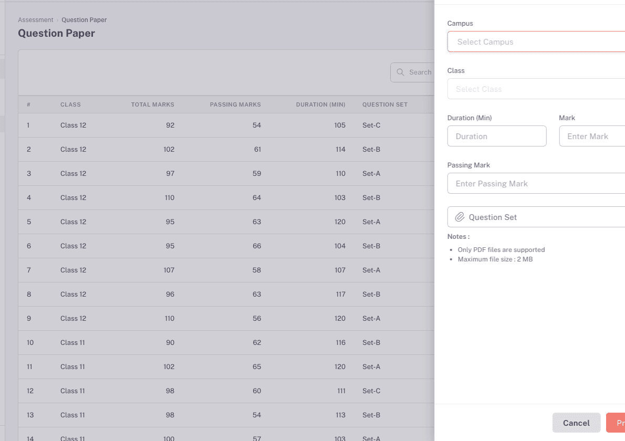This screenshot has height=441, width=625.
Task: Click passing marks 60 in row 12
Action: point(257,391)
